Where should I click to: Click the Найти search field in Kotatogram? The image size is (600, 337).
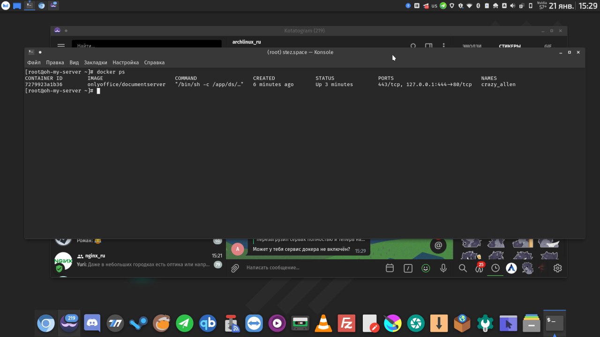[x=146, y=45]
